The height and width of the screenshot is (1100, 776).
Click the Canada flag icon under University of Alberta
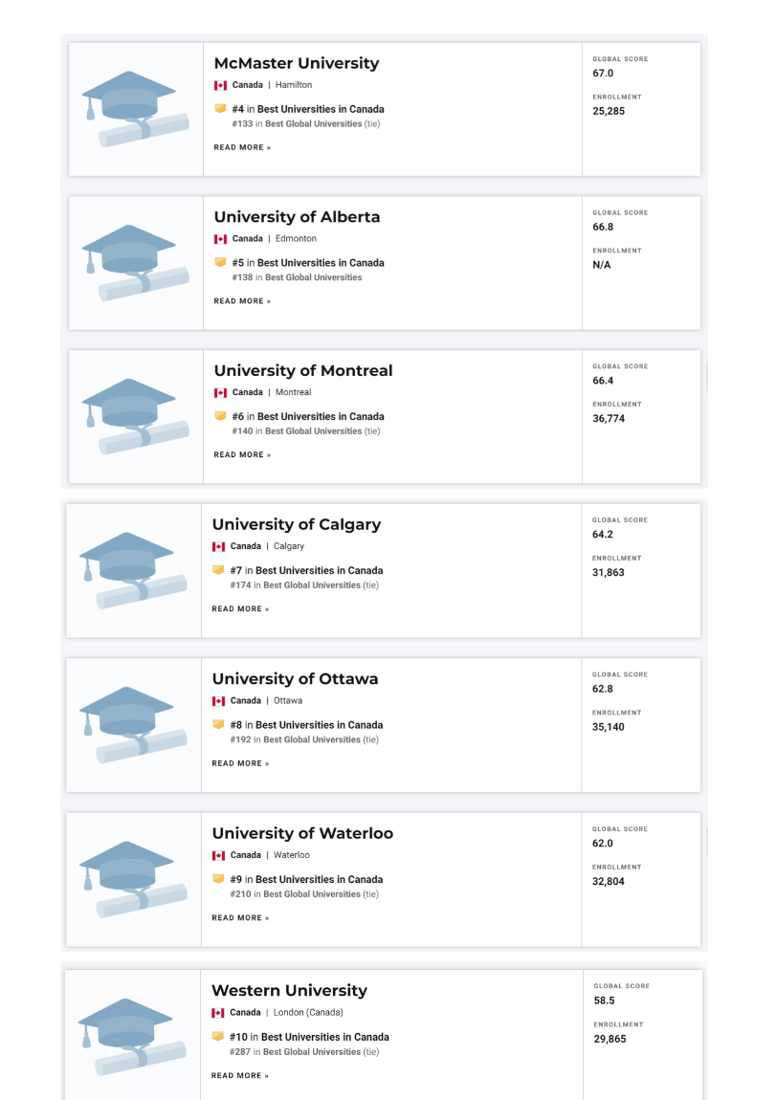tap(221, 239)
